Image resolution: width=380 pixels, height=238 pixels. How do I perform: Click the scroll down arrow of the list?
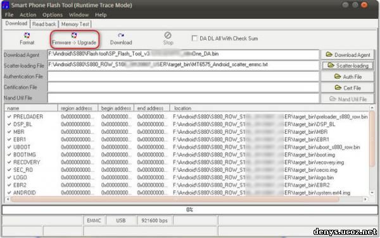[372, 193]
